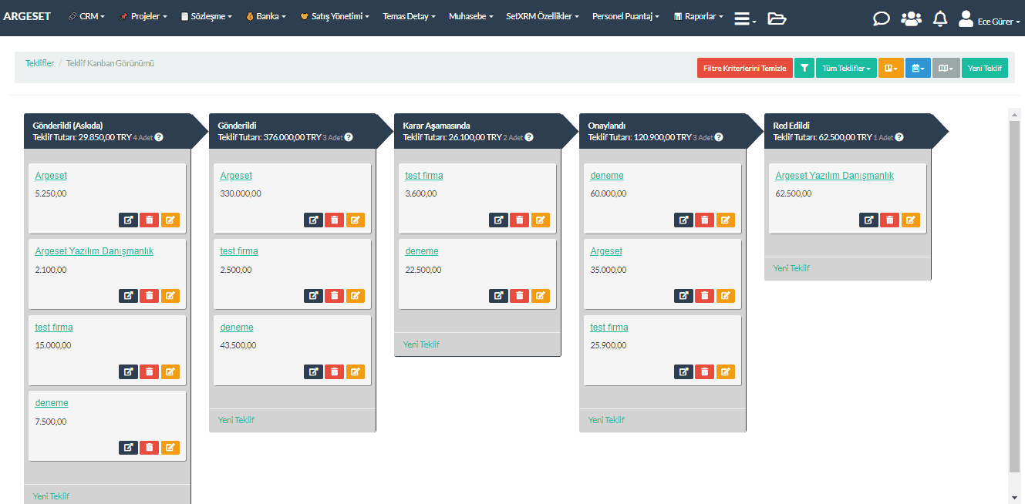The height and width of the screenshot is (504, 1025).
Task: Open the deneme 43.500,00 card externally
Action: (313, 371)
